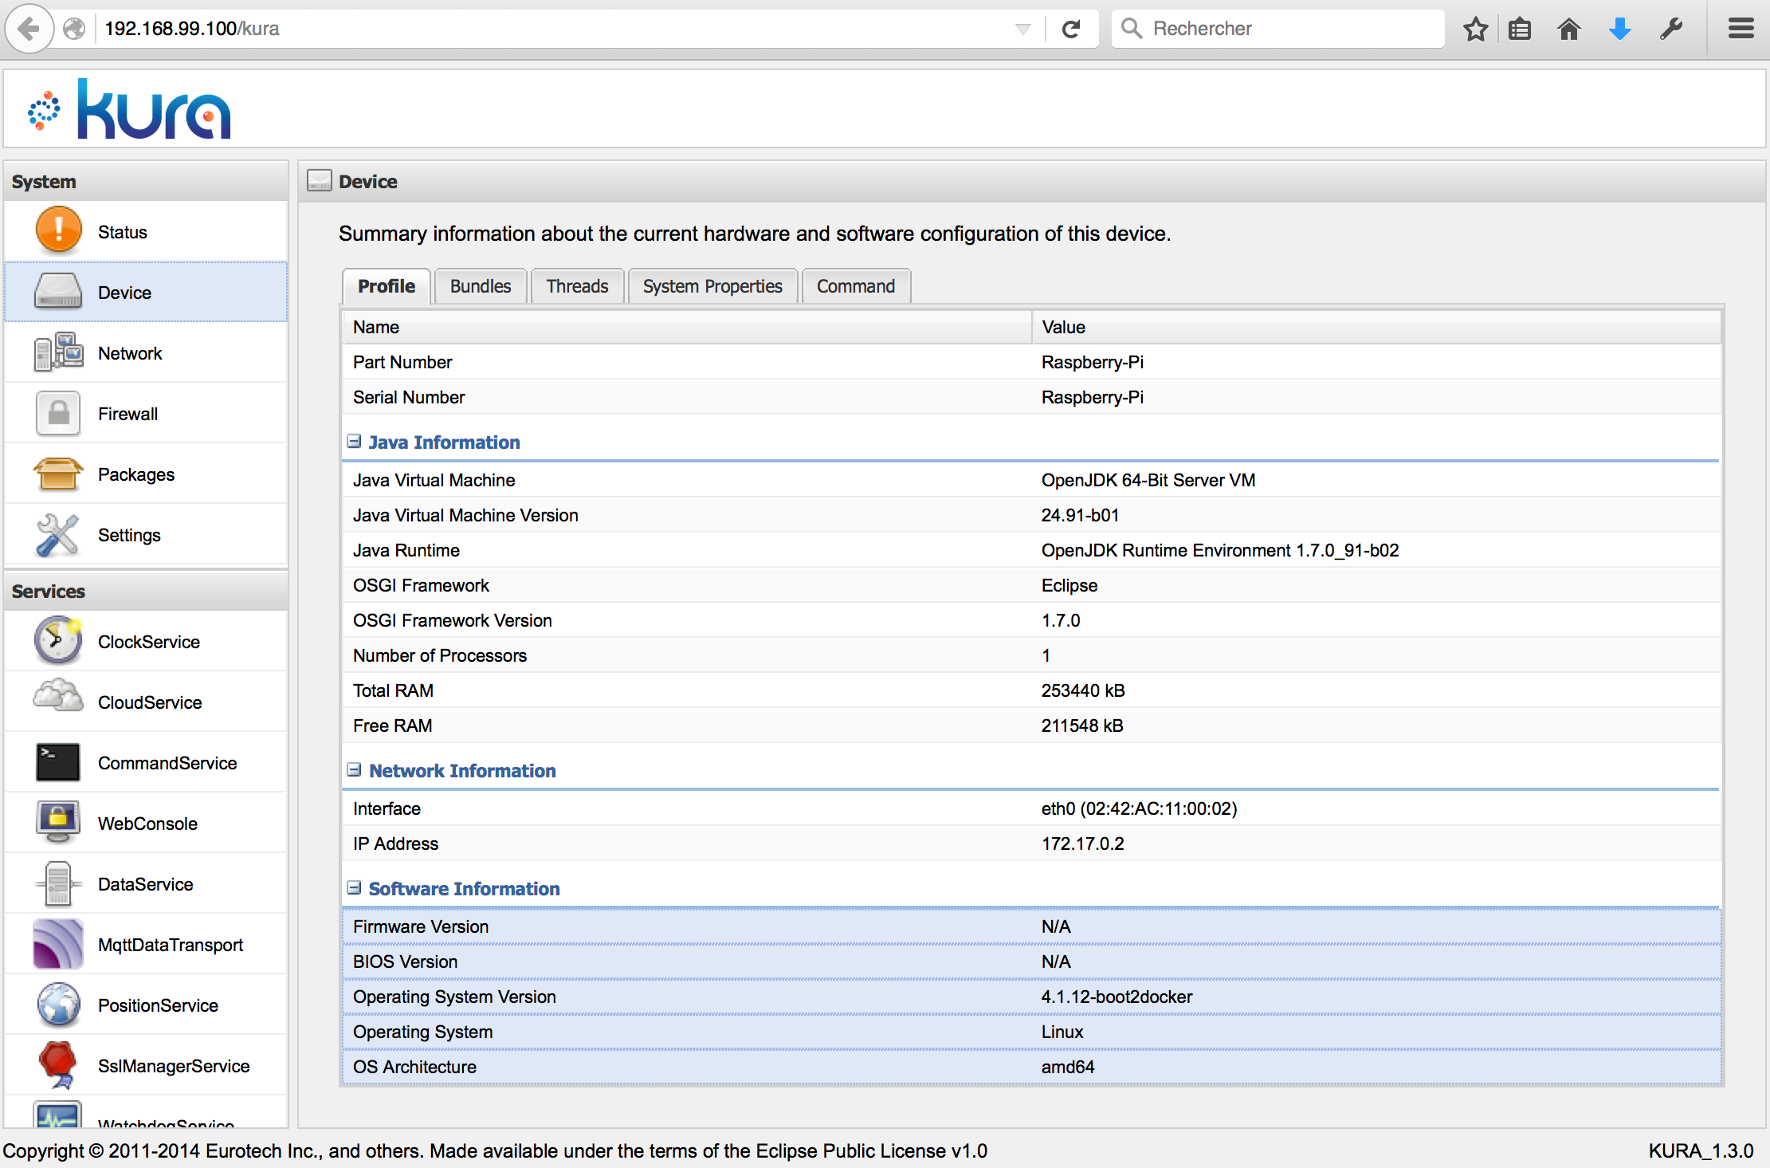Viewport: 1770px width, 1168px height.
Task: Collapse the Java Information section
Action: coord(355,442)
